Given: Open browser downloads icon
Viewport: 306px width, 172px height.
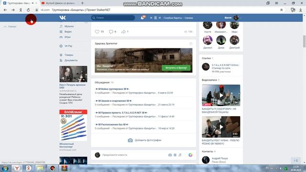Looking at the screenshot, I should pyautogui.click(x=301, y=10).
